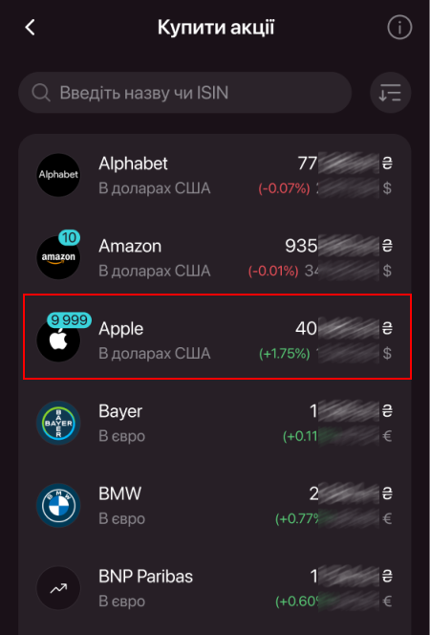
Task: Tap the Apple logo icon
Action: pos(58,340)
